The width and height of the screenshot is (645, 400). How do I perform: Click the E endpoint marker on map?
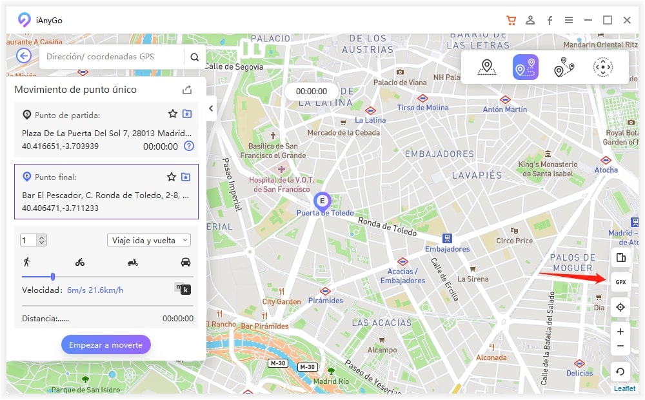coord(322,201)
